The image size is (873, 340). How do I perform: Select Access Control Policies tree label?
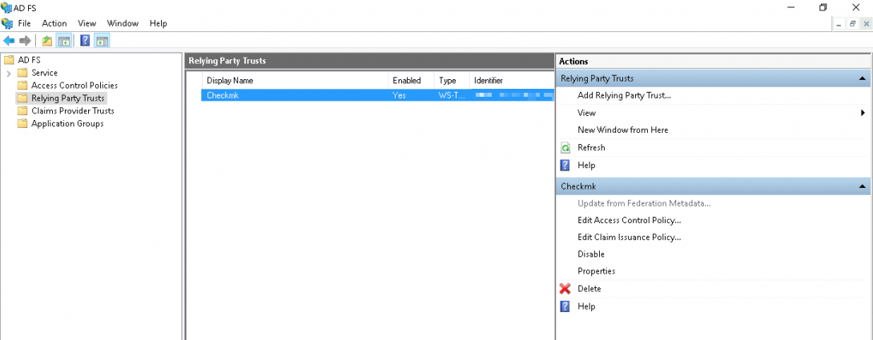click(x=74, y=85)
